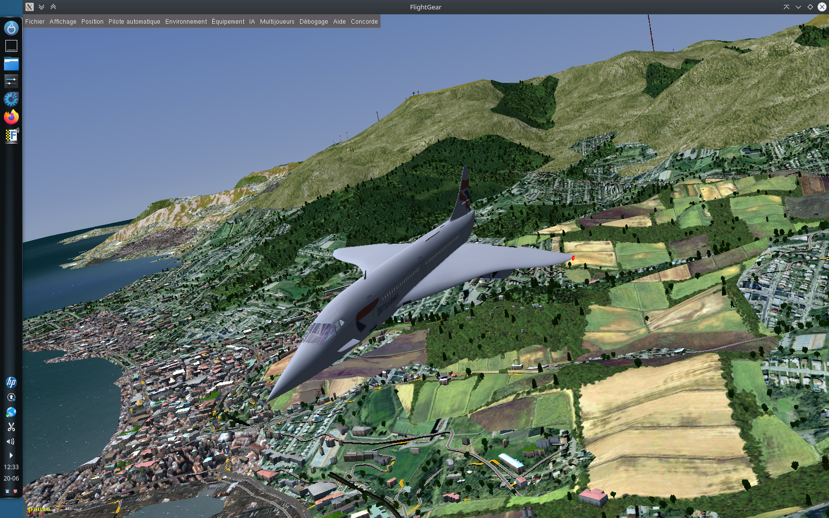The image size is (829, 518).
Task: Open the software updates tray icon
Action: (11, 397)
